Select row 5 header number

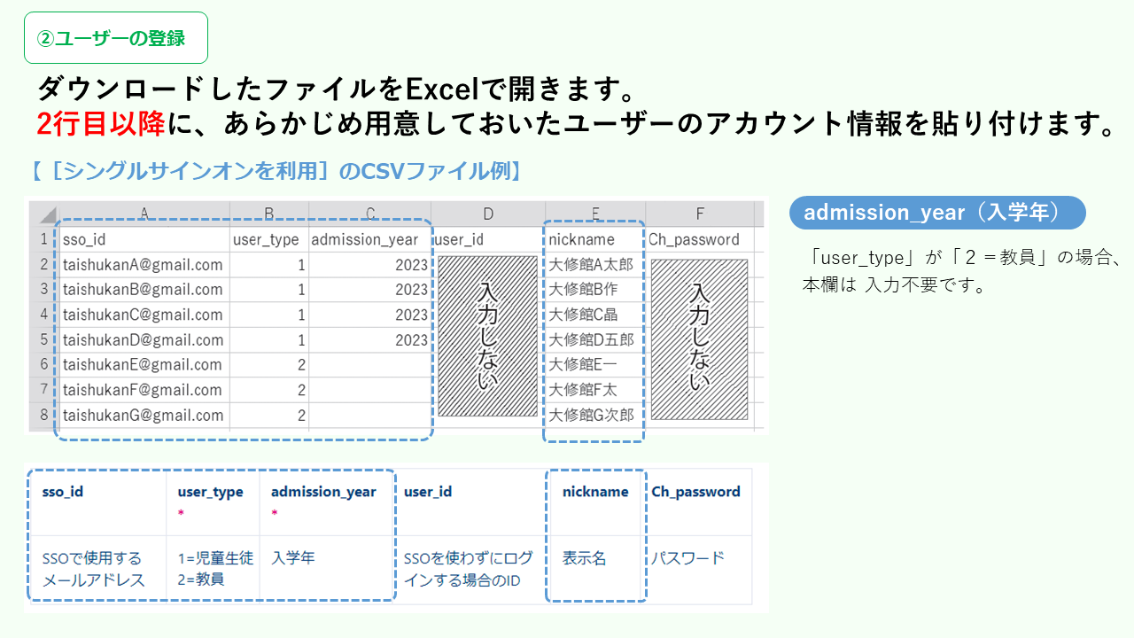(44, 339)
